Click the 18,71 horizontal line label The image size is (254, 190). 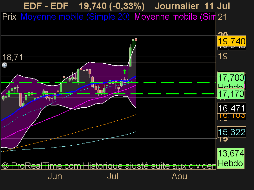[13, 57]
